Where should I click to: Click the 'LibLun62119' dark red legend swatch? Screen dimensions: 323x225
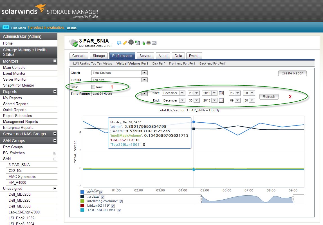(82, 206)
